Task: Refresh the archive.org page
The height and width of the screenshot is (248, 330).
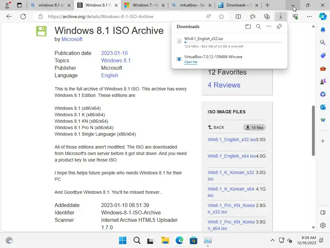Action: (x=23, y=16)
